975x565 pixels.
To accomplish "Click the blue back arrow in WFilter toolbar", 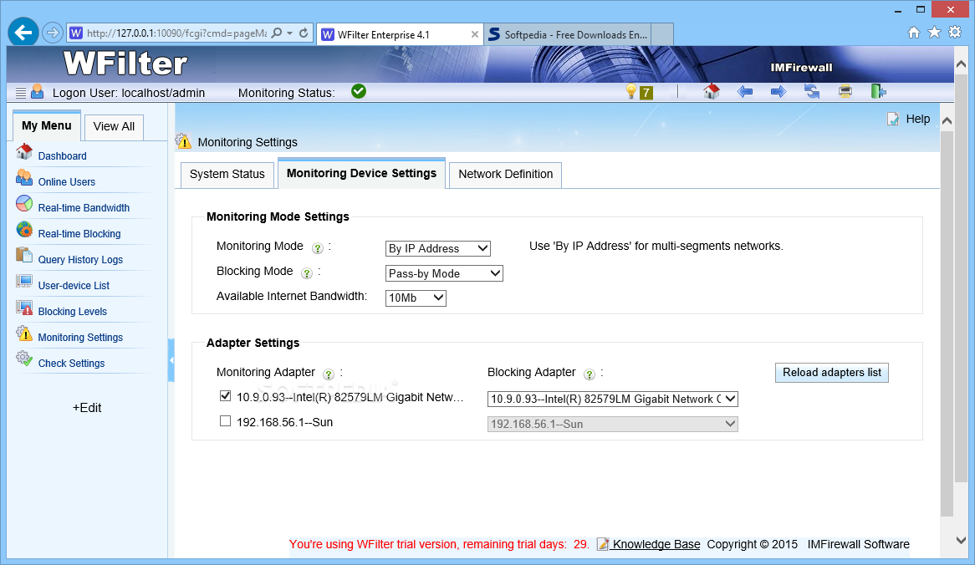I will 745,92.
